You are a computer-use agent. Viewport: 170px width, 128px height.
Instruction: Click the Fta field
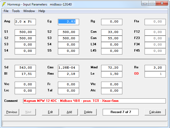point(155,22)
